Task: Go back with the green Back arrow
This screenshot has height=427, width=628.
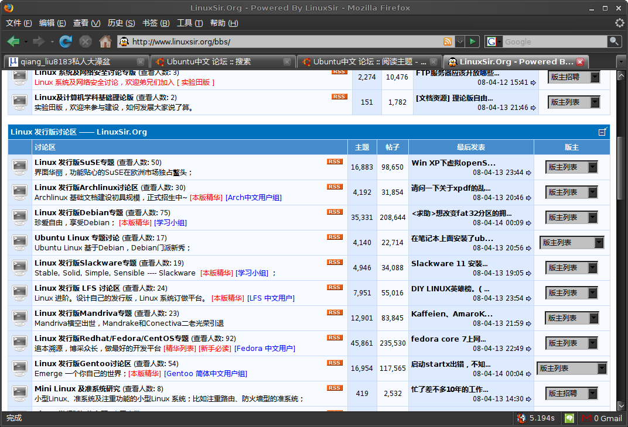Action: click(13, 41)
